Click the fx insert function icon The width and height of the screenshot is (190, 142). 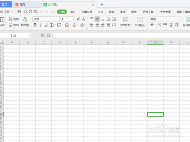(49, 35)
